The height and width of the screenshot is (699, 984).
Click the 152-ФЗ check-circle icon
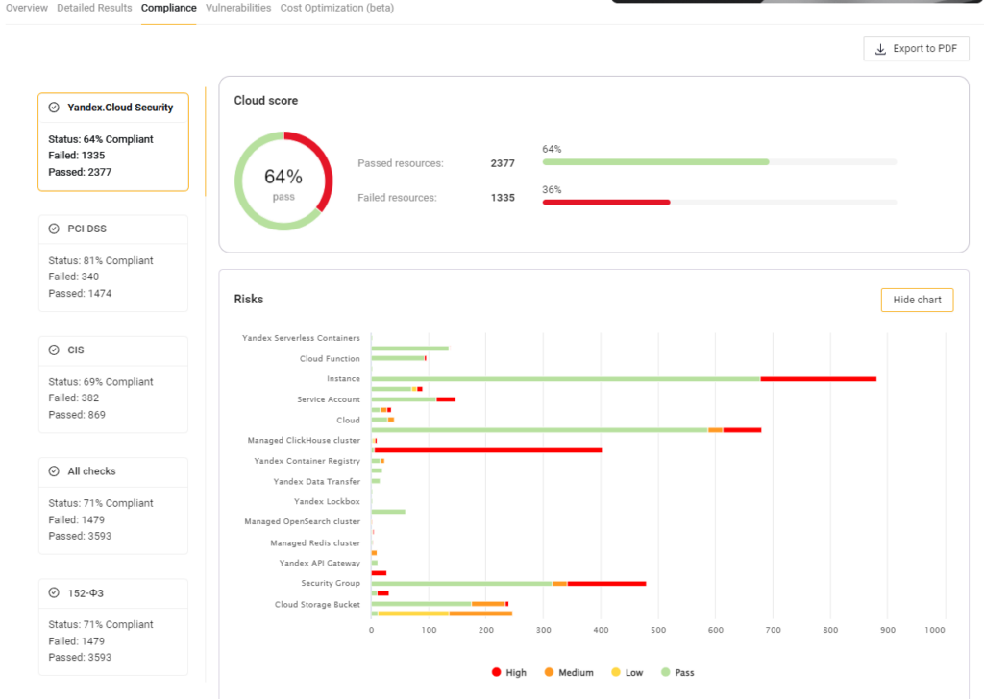54,593
